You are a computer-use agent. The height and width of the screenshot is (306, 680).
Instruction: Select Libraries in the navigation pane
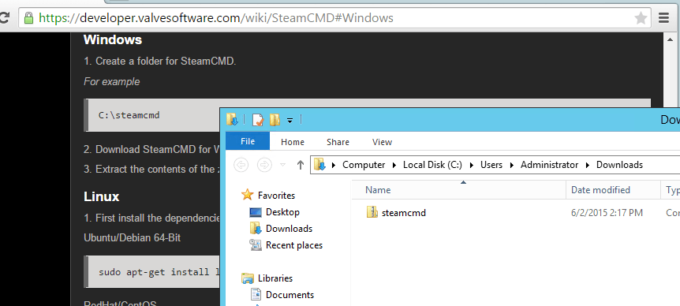click(x=275, y=278)
